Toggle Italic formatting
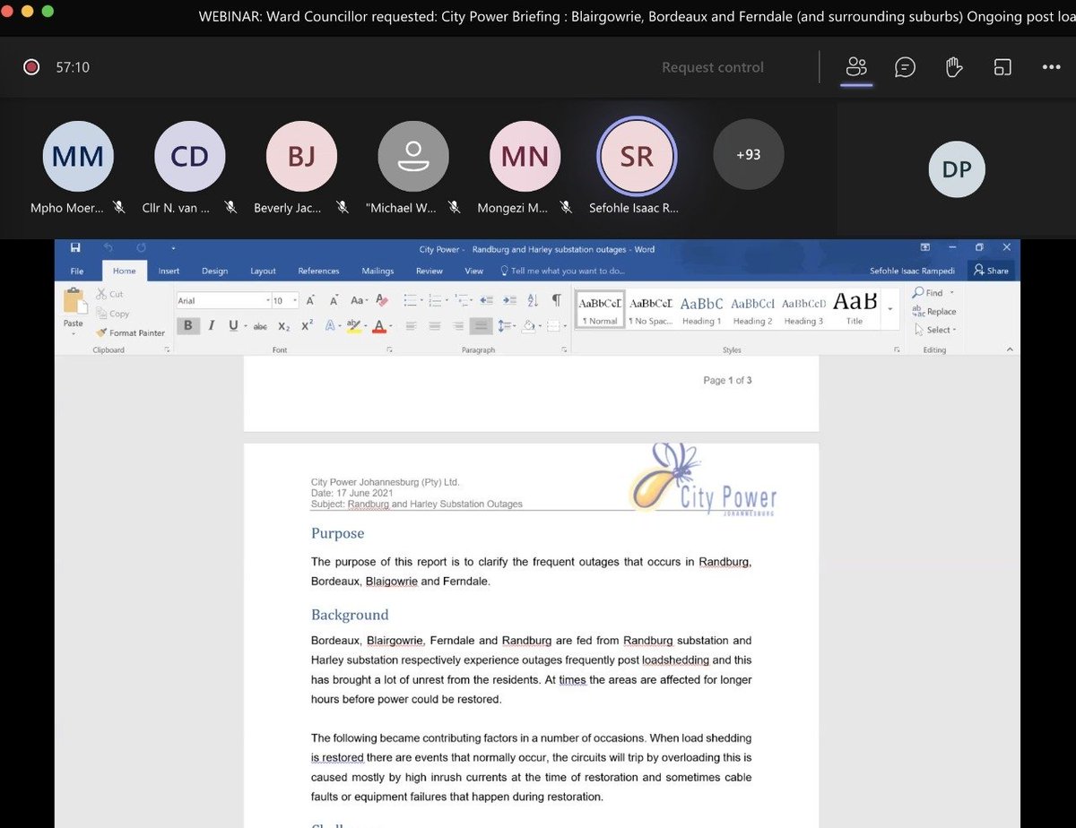The height and width of the screenshot is (828, 1076). coord(212,325)
